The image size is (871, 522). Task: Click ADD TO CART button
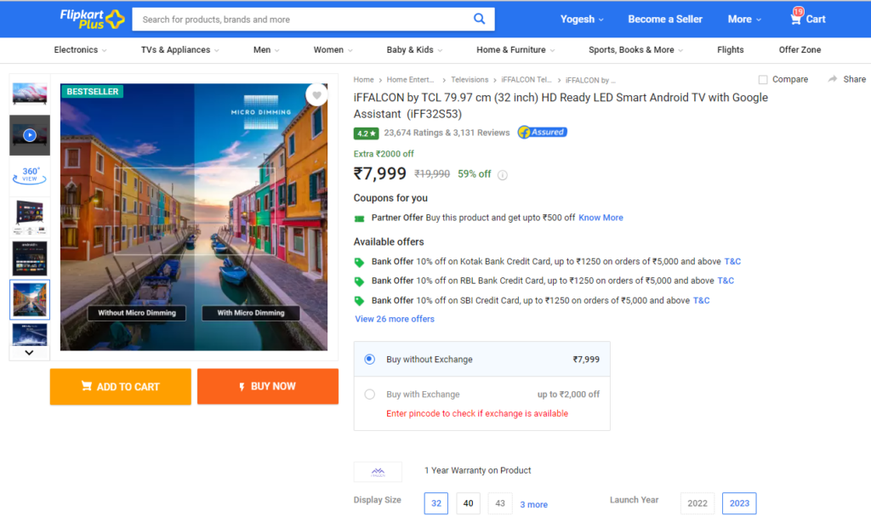tap(121, 387)
